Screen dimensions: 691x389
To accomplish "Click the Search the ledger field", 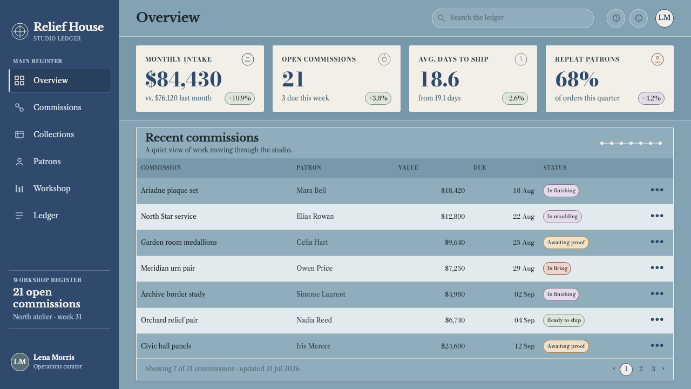I will click(x=513, y=18).
